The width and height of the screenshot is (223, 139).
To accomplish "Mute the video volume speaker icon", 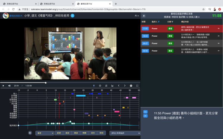I will pos(10,86).
